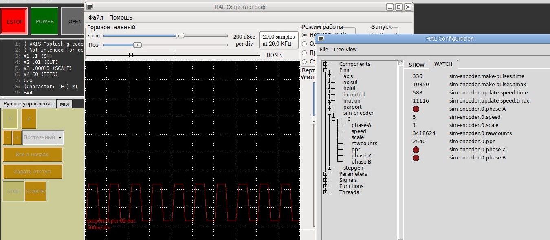The image size is (550, 240).
Task: Expand the Functions tree node
Action: [x=326, y=186]
